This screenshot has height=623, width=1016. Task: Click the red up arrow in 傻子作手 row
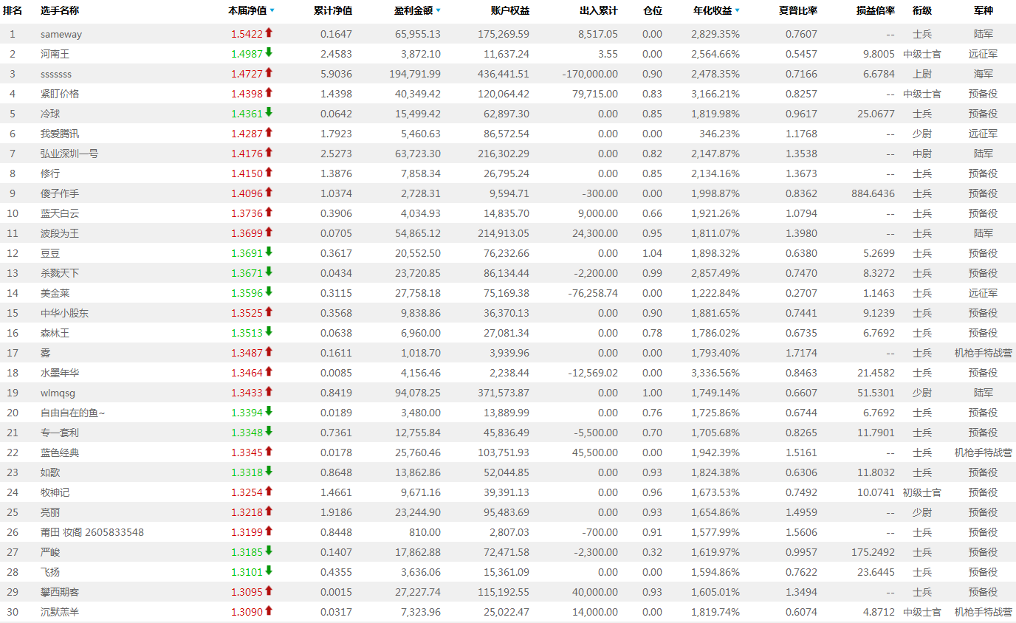[269, 192]
